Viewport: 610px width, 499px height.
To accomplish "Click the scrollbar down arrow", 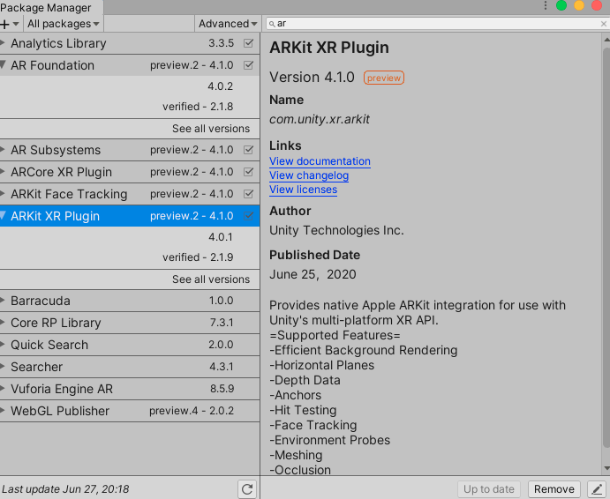I will point(606,468).
